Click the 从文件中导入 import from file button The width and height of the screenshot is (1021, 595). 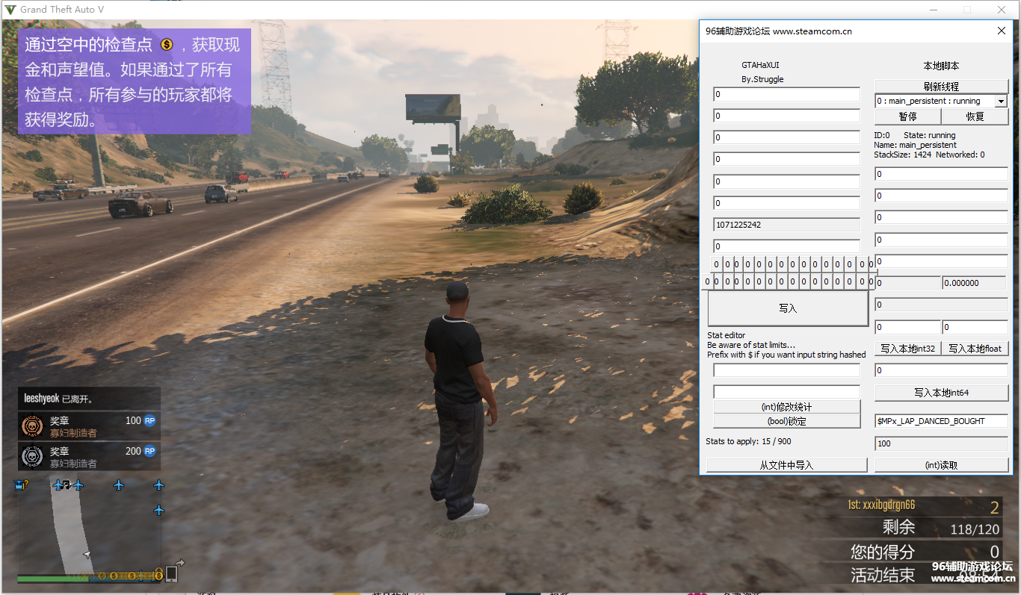pos(786,465)
